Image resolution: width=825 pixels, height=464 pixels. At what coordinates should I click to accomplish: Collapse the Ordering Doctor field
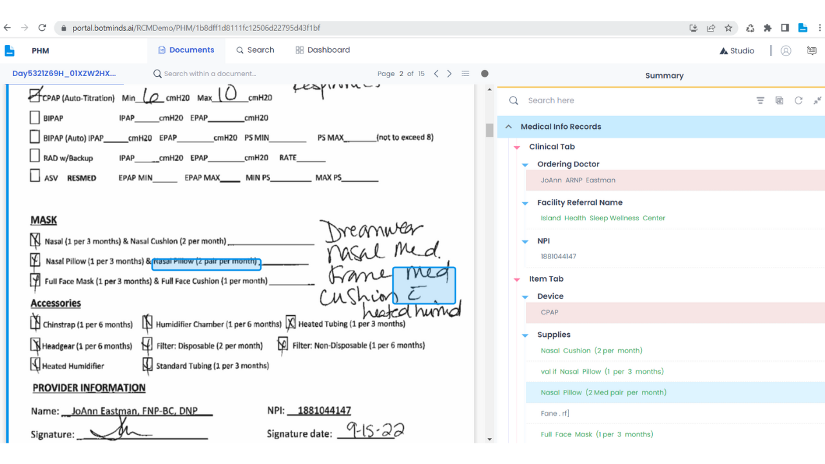[525, 165]
